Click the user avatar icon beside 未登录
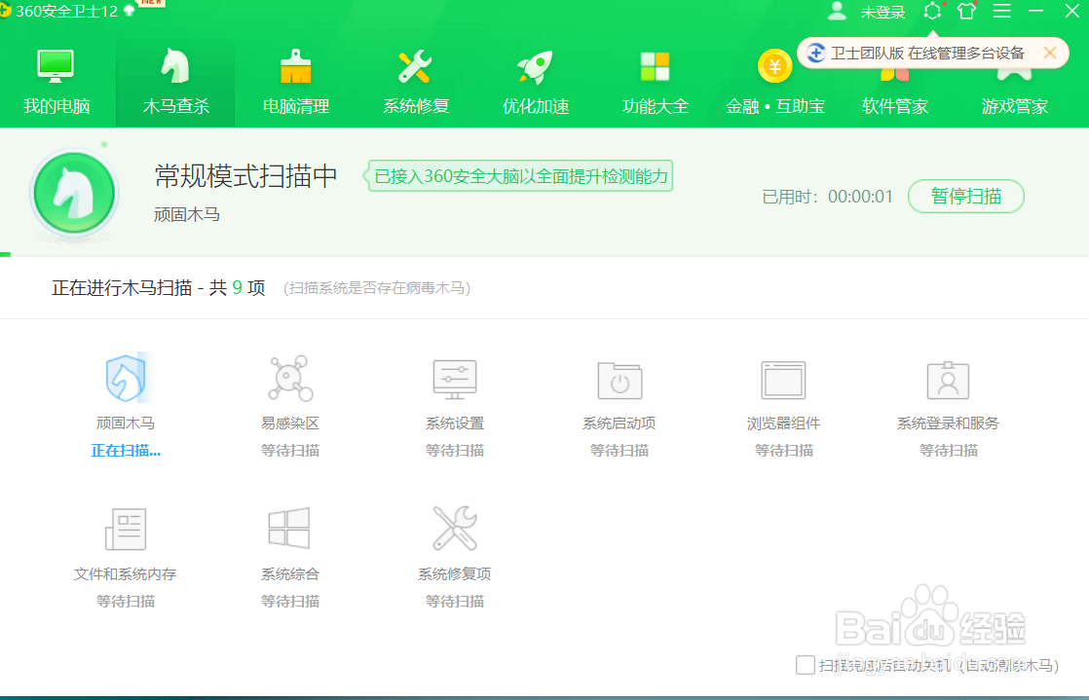The height and width of the screenshot is (700, 1089). tap(838, 11)
